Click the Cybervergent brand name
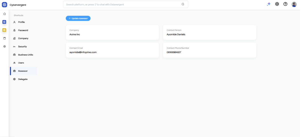 click(x=18, y=5)
